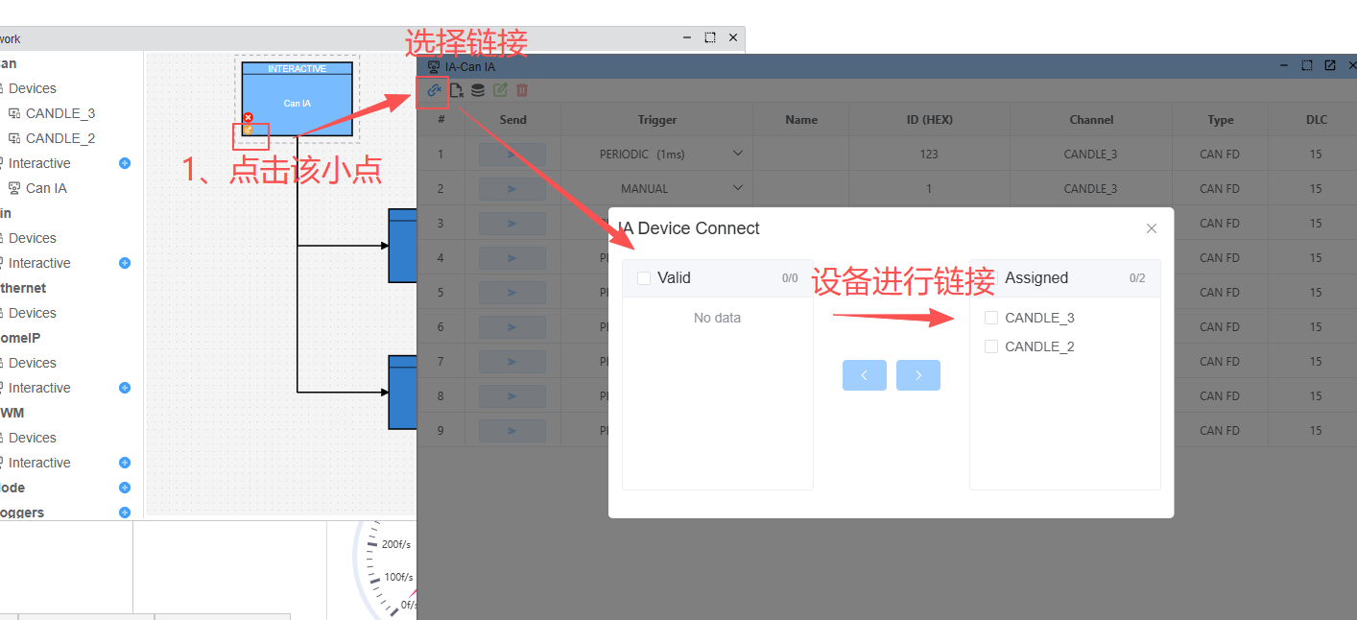Click the move-left arrow transfer button
Image resolution: width=1357 pixels, height=620 pixels.
coord(865,375)
